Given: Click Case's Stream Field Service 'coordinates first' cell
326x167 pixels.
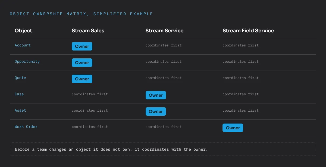Looking at the screenshot, I should pos(241,94).
